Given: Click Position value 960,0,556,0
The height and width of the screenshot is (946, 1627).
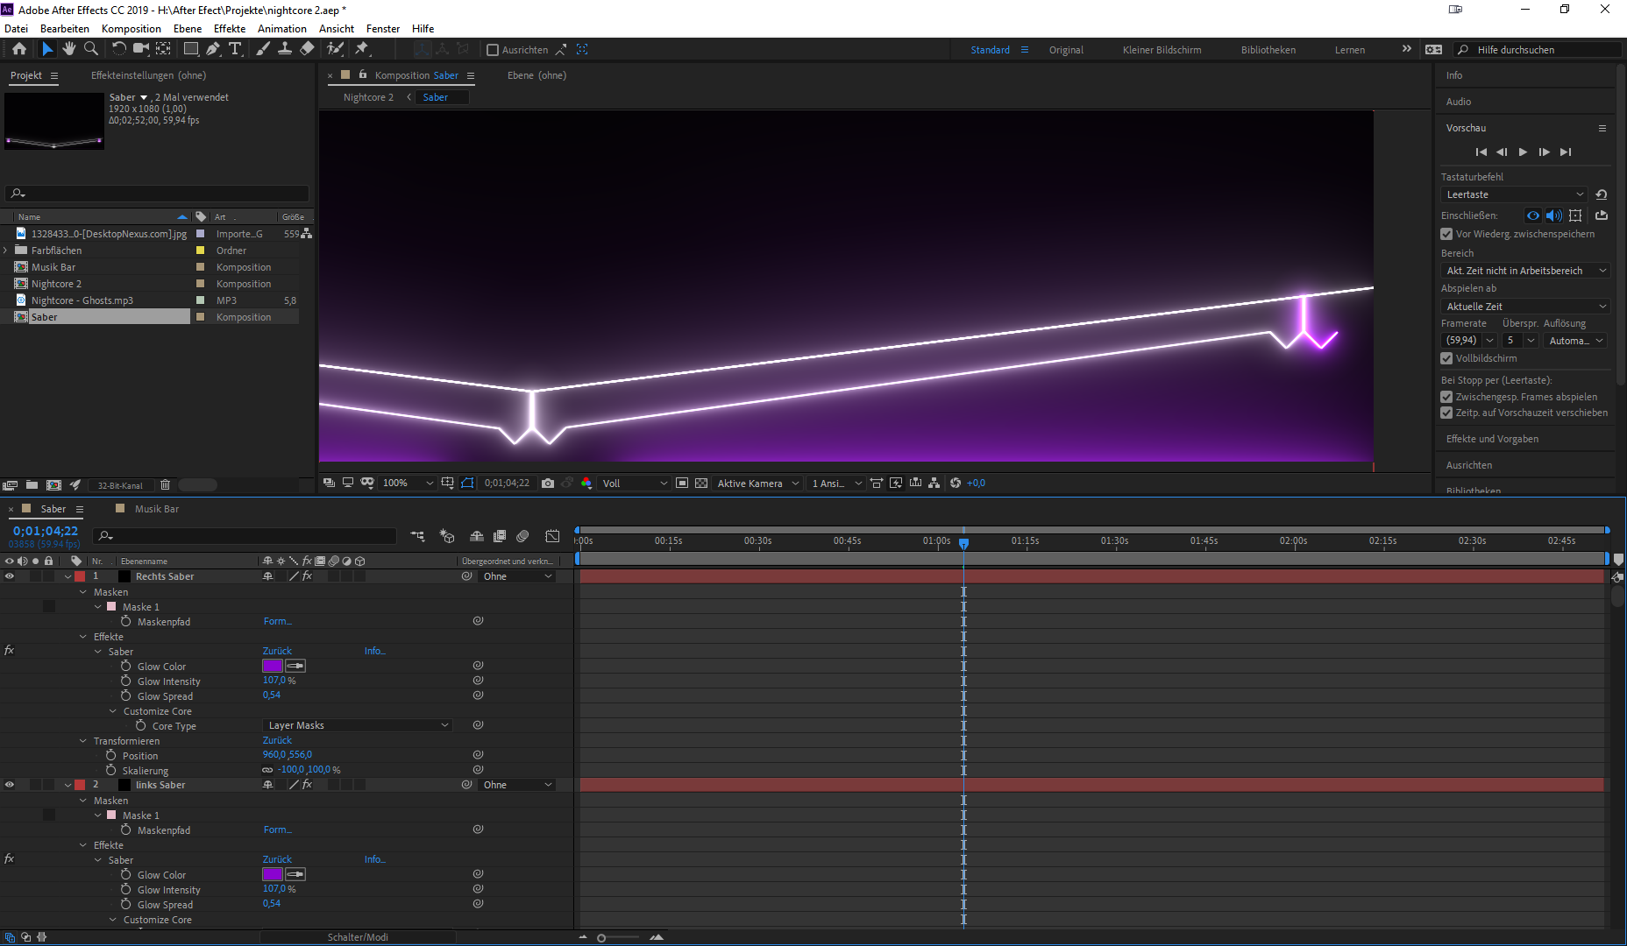Looking at the screenshot, I should [x=288, y=755].
